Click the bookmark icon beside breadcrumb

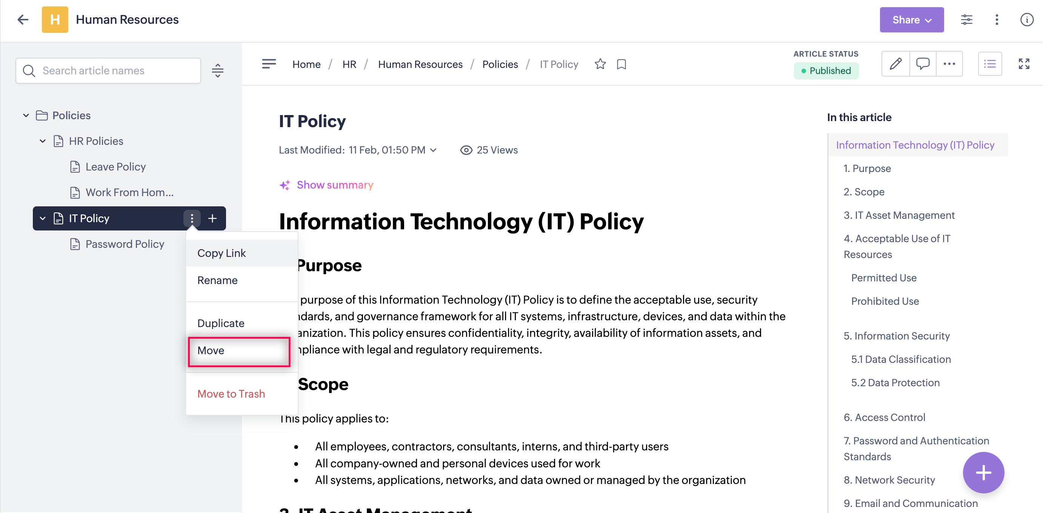point(621,65)
